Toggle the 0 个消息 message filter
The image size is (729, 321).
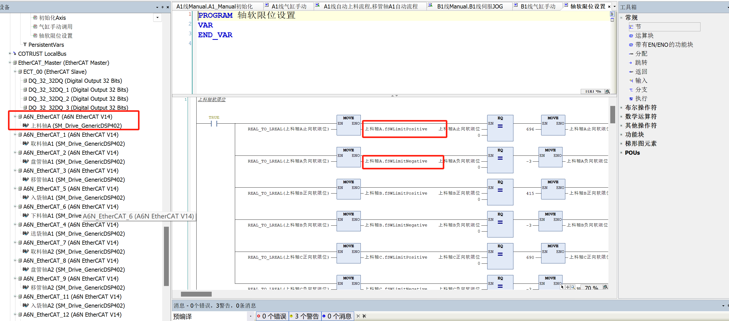click(337, 316)
